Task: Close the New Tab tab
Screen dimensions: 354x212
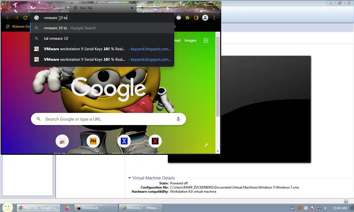Action: [132, 8]
